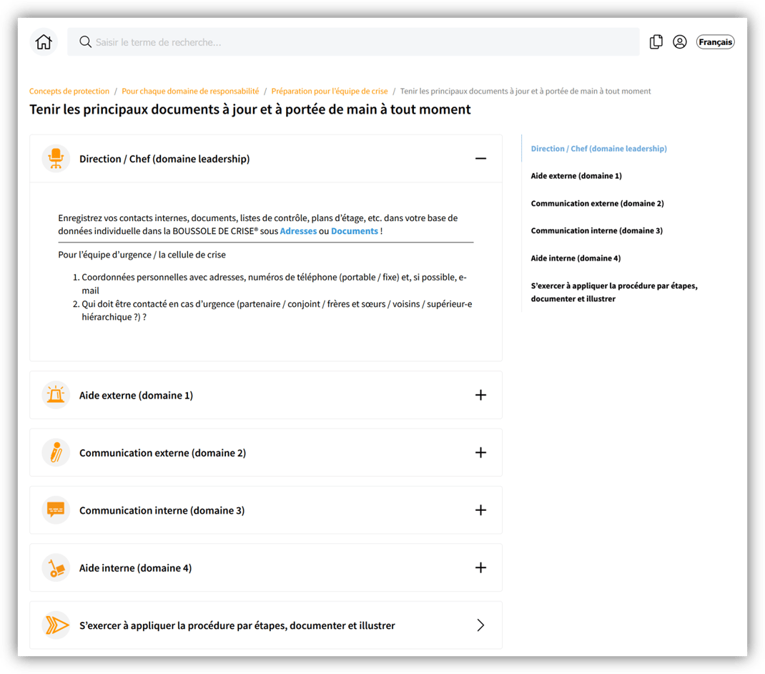Expand Communication interne (domaine 3) with plus
The height and width of the screenshot is (674, 765).
pyautogui.click(x=480, y=510)
